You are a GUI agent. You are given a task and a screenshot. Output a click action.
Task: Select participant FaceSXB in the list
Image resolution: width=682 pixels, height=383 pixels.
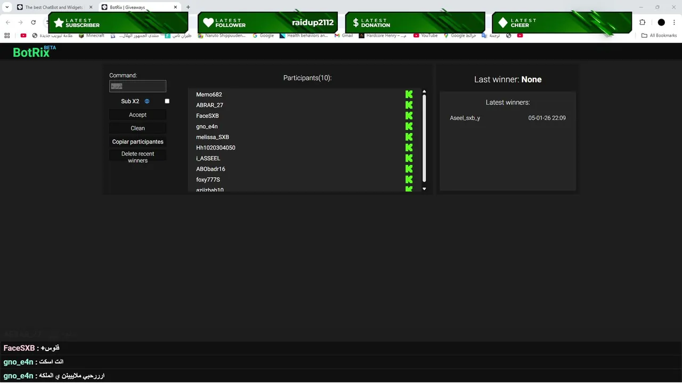pos(207,115)
